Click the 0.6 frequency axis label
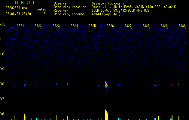Screen dimensions: 189x120 click(x=3, y=114)
